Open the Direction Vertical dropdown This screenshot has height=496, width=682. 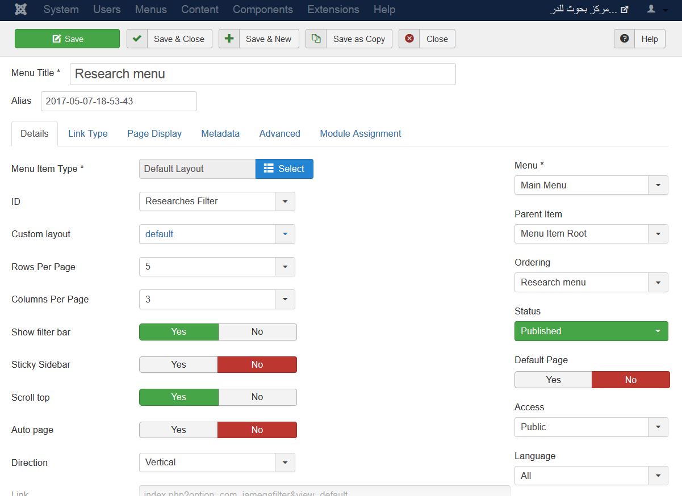pos(284,463)
